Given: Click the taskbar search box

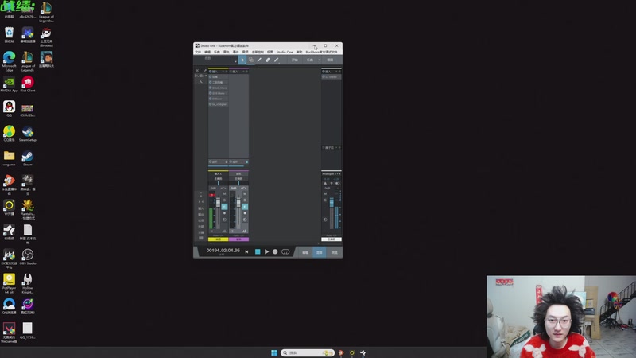Looking at the screenshot, I should [308, 352].
